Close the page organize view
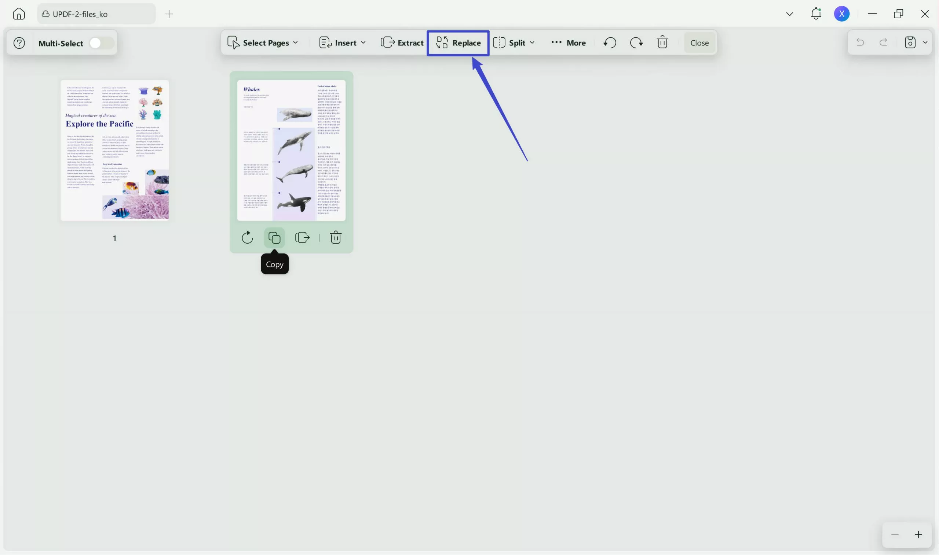Screen dimensions: 939x555 pos(699,42)
